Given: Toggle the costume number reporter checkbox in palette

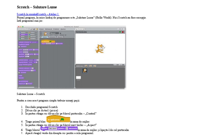Looking at the screenshot, I should tap(19, 47).
